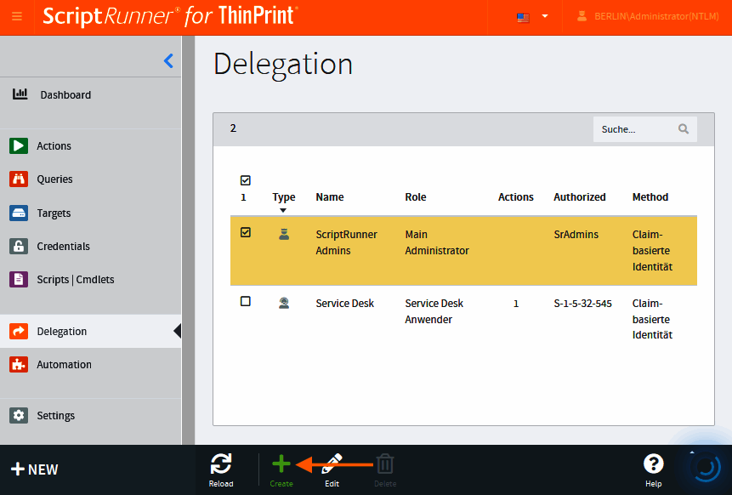The height and width of the screenshot is (495, 732).
Task: Click into the Suche search field
Action: [x=633, y=129]
